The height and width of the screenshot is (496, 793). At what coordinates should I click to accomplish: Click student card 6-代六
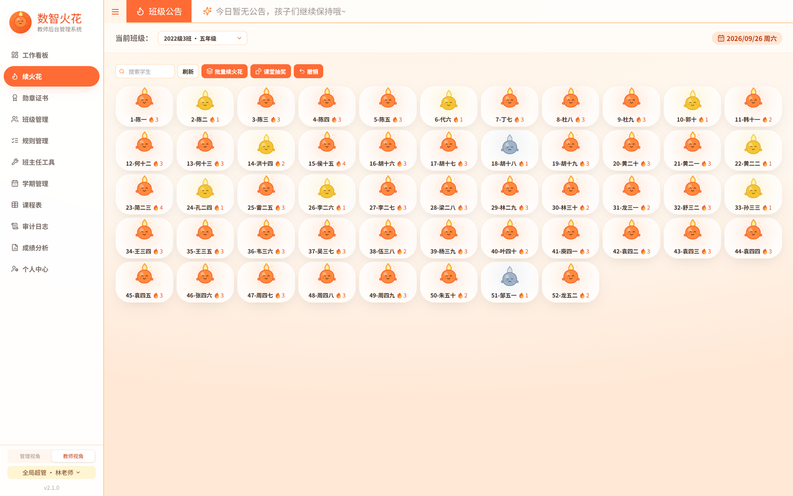pyautogui.click(x=449, y=106)
